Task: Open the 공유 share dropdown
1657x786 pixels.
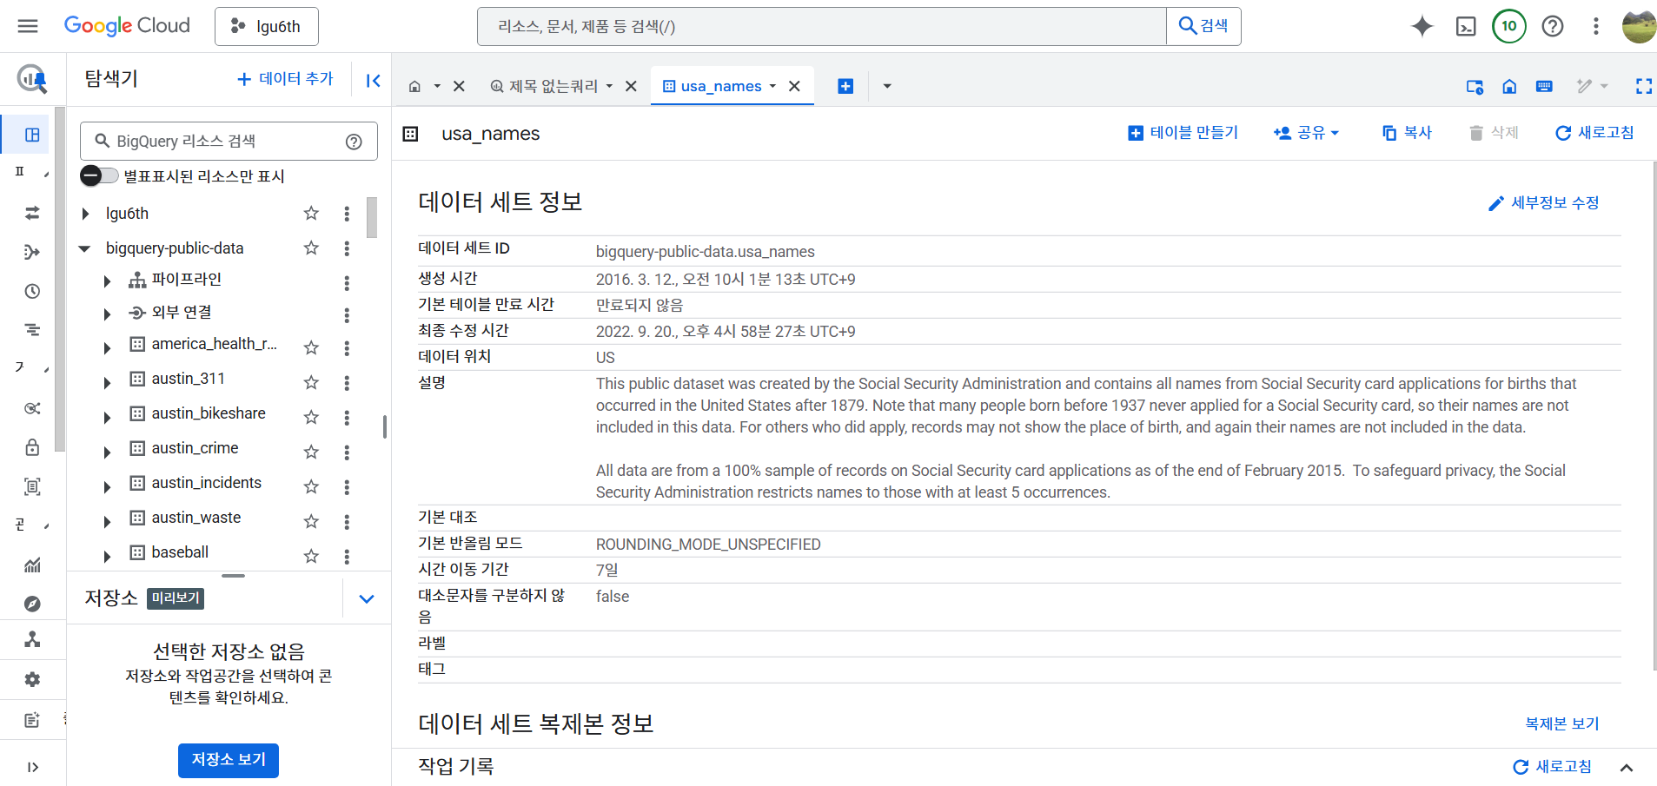Action: click(1306, 133)
